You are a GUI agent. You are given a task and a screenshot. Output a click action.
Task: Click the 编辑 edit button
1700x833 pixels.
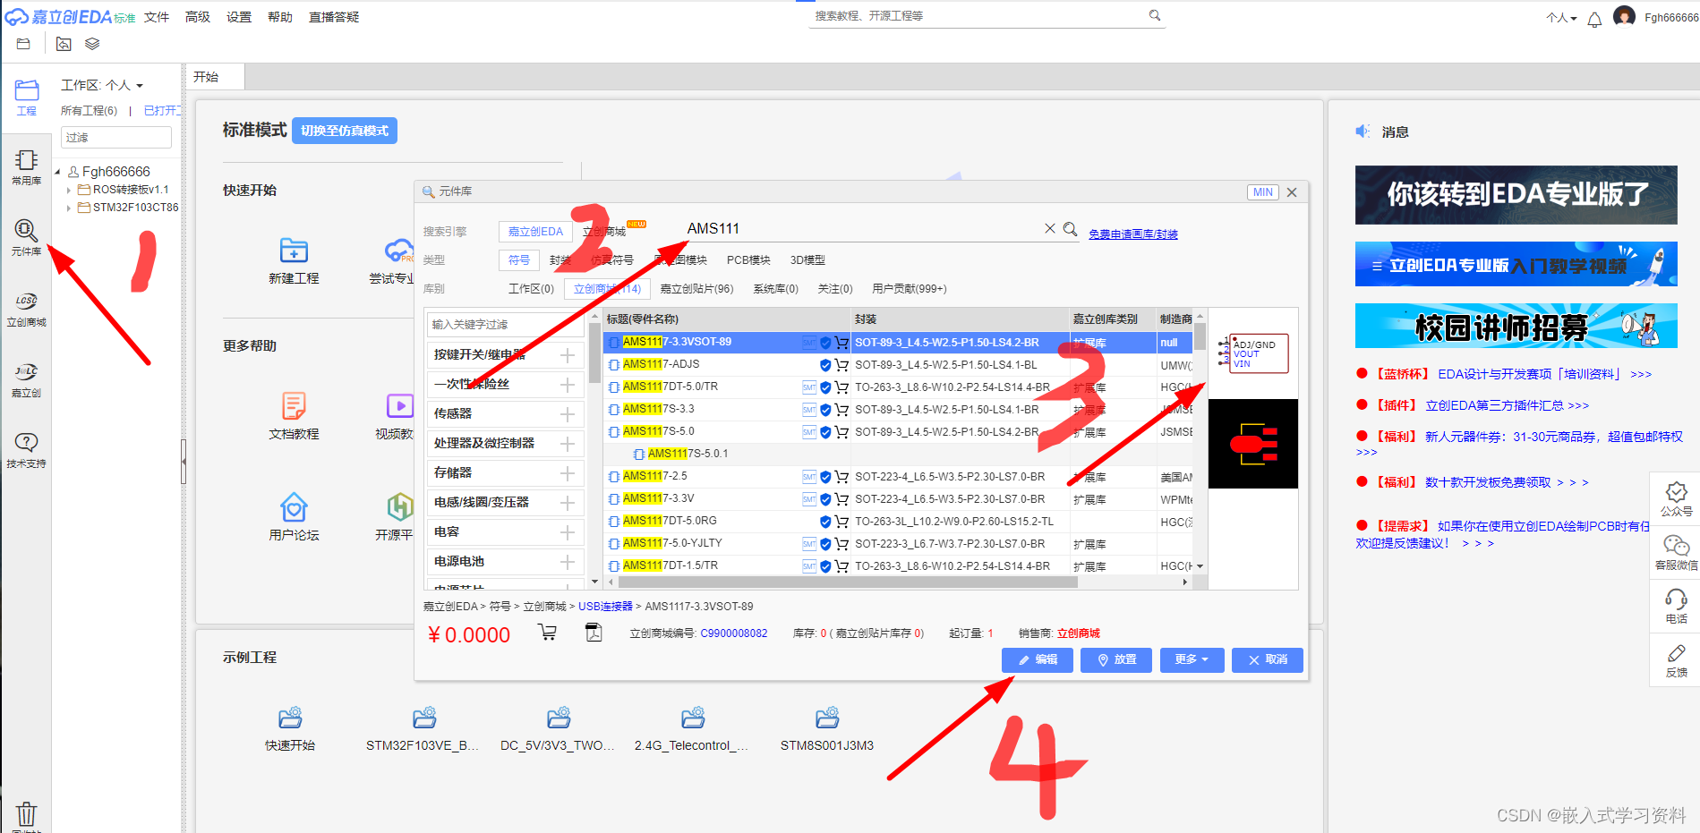(x=1038, y=659)
